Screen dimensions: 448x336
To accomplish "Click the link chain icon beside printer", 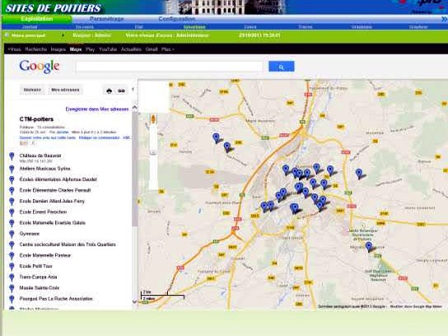I will pyautogui.click(x=121, y=91).
